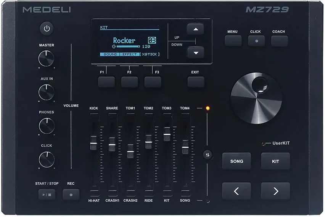Click the KICK fader handle

(x=93, y=143)
